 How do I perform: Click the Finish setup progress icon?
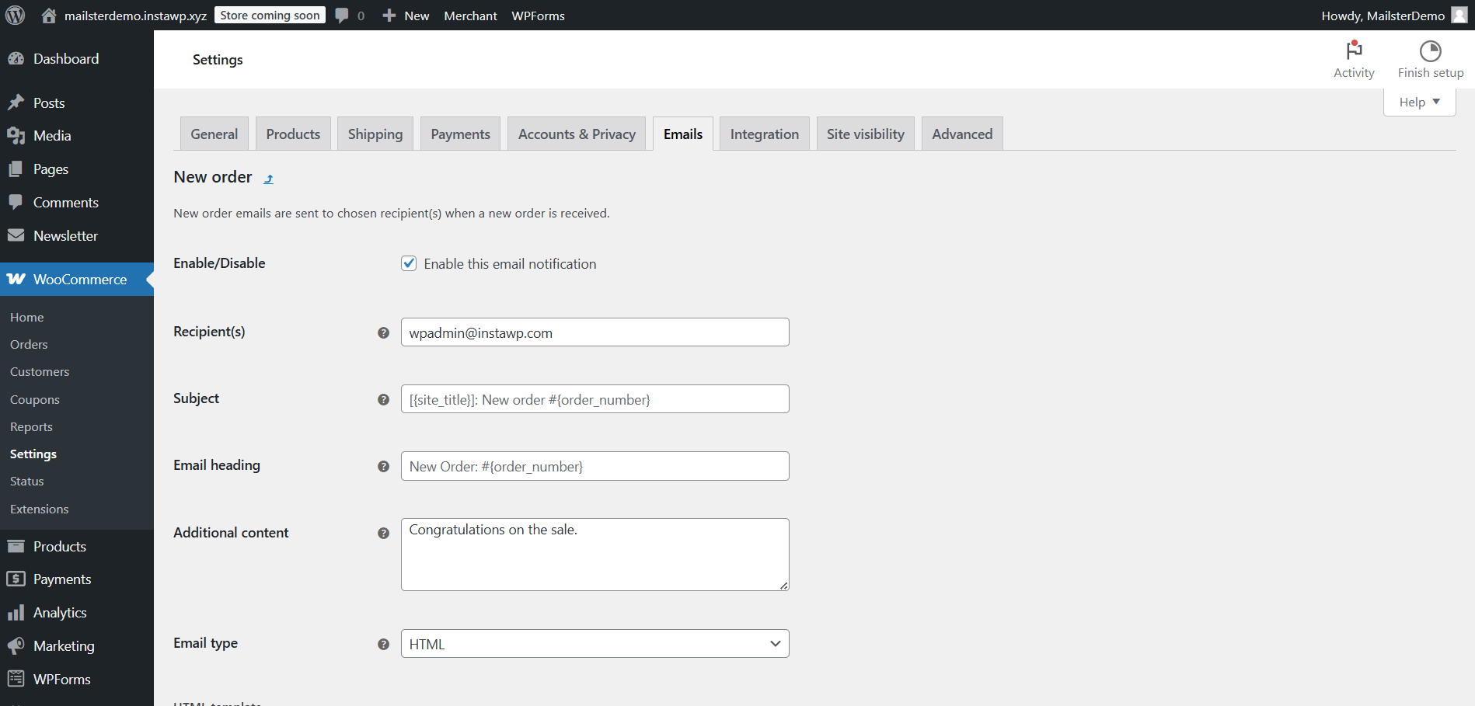click(x=1430, y=50)
